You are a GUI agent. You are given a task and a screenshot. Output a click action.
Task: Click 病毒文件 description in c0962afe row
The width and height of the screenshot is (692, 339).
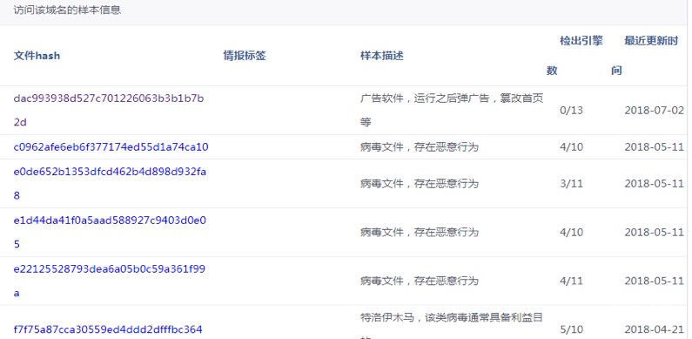pyautogui.click(x=420, y=146)
